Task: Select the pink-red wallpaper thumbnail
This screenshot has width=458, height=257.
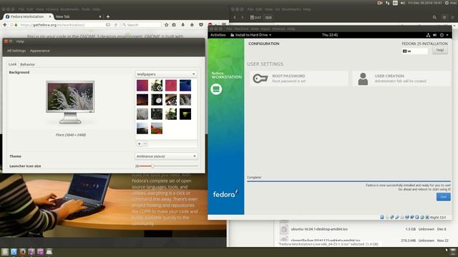Action: click(x=171, y=86)
